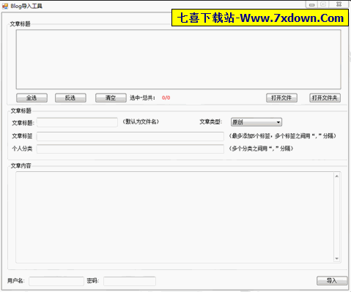351x292 pixels.
Task: Click the 导入 (import) button
Action: tap(332, 280)
